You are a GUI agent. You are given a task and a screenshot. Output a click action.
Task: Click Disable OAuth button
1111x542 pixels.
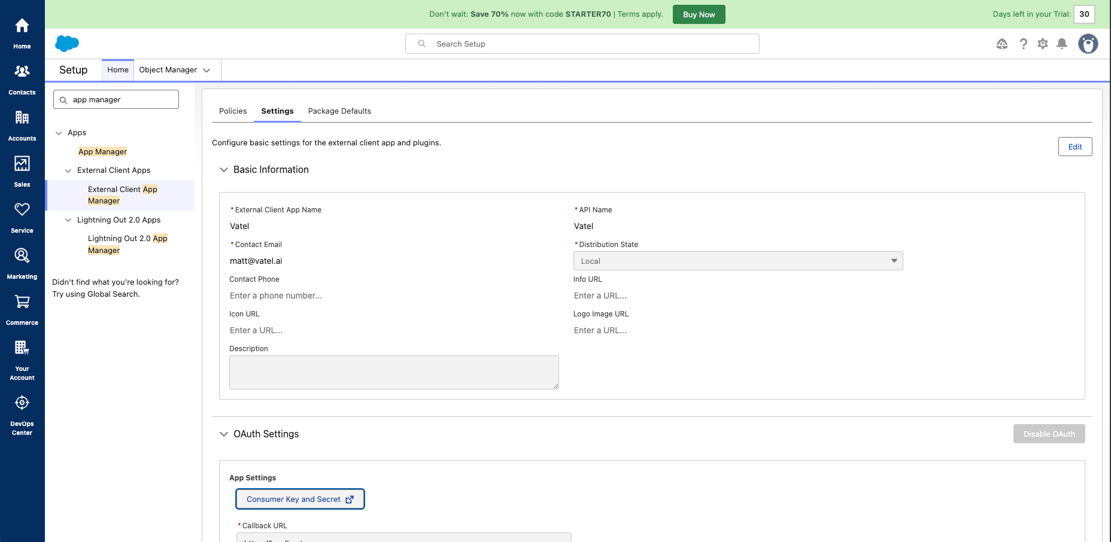(1049, 434)
